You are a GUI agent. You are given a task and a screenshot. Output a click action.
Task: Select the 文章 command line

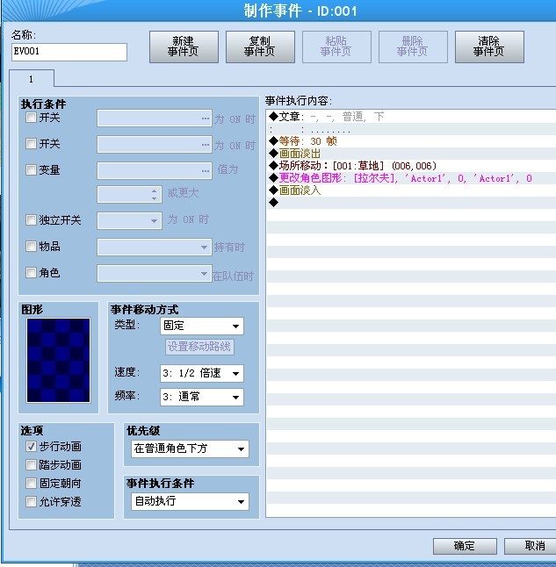click(411, 117)
